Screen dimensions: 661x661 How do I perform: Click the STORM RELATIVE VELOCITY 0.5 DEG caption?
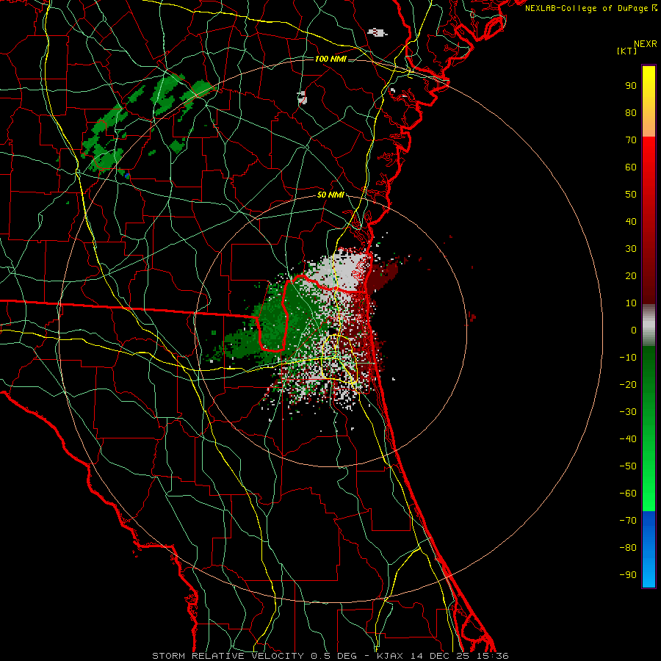coord(254,656)
